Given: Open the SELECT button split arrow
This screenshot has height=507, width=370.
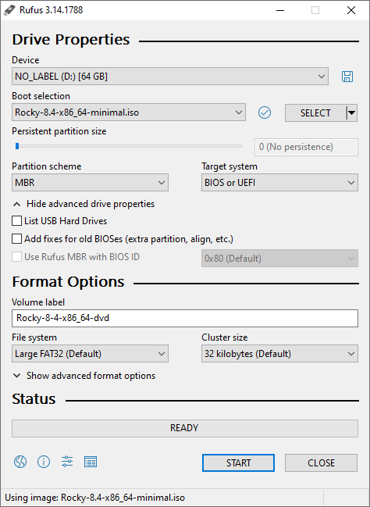Looking at the screenshot, I should point(351,112).
